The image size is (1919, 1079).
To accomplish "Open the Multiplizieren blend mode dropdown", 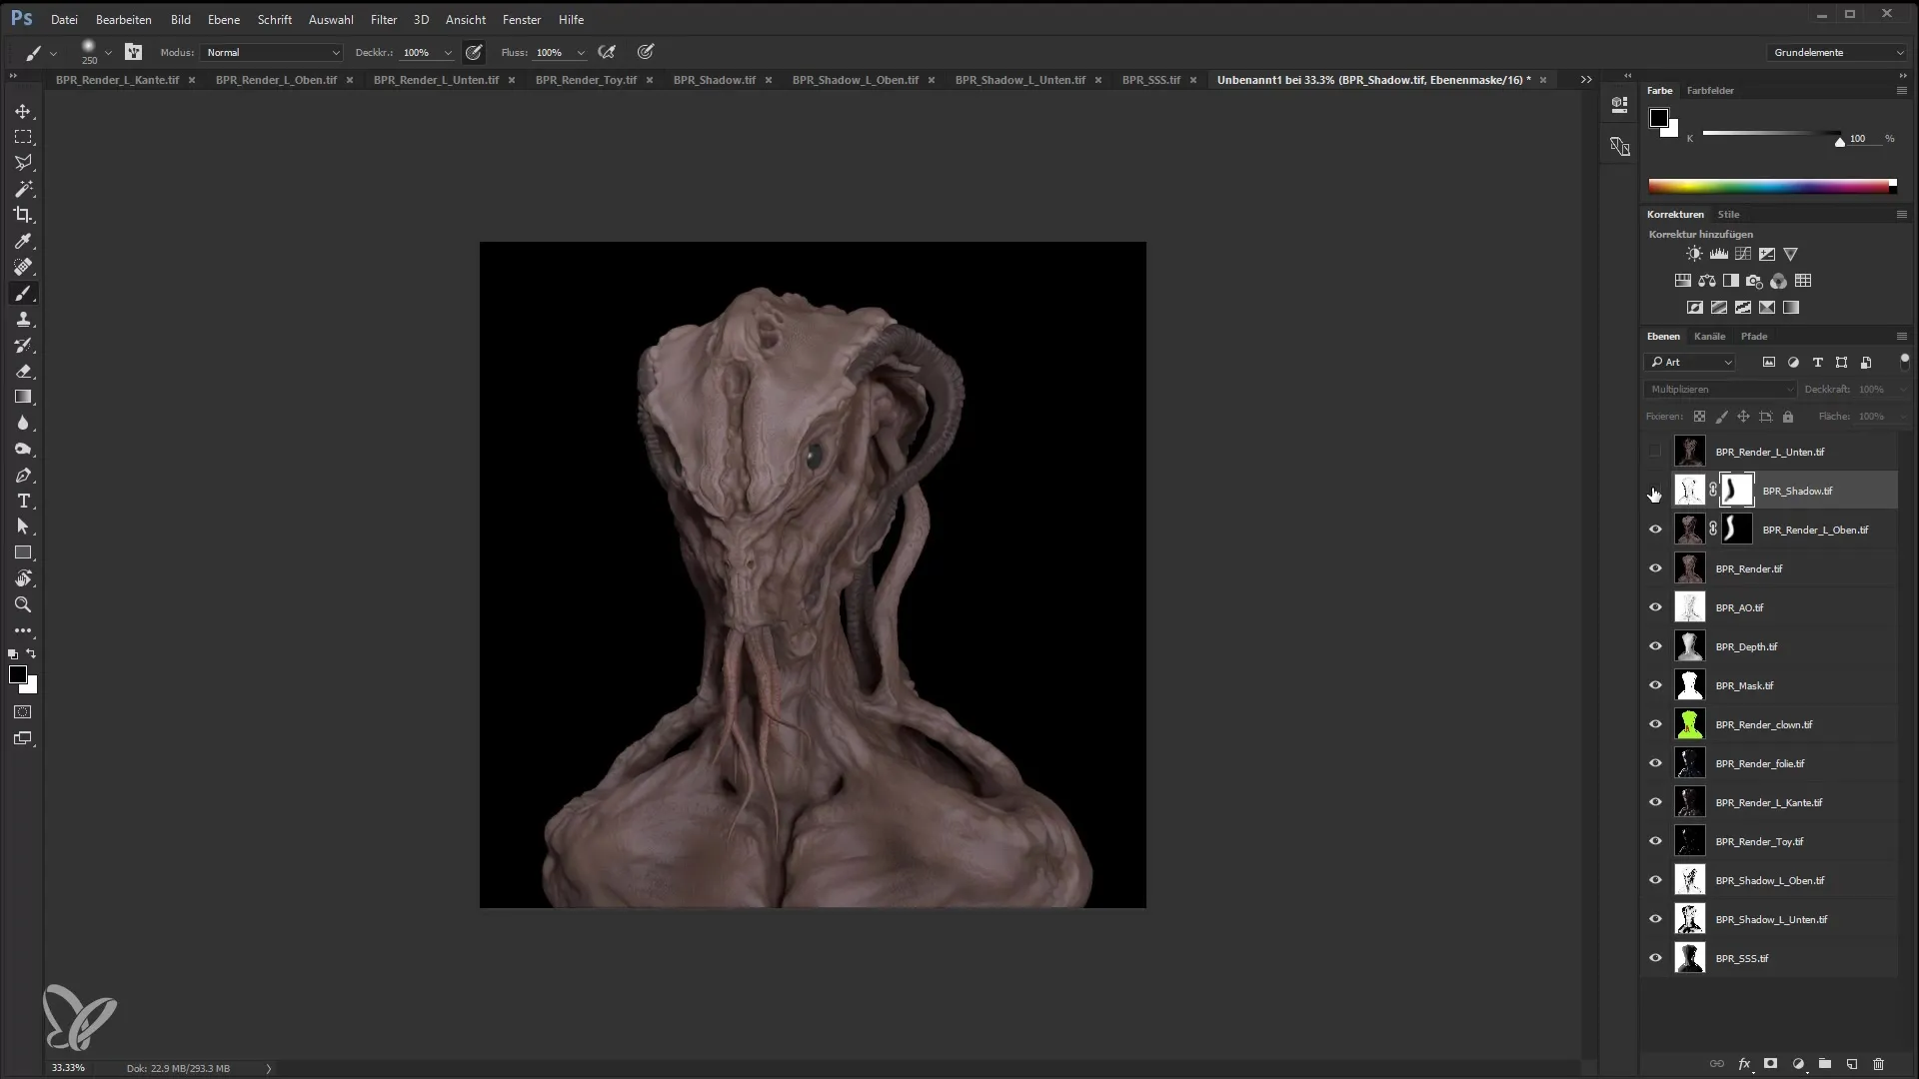I will (1720, 390).
